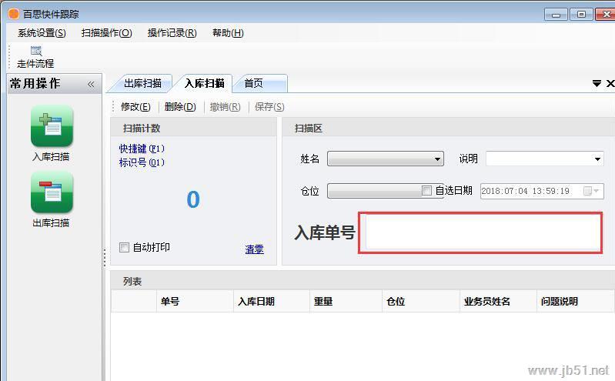Close the current tab with X
Image resolution: width=615 pixels, height=381 pixels.
click(610, 83)
